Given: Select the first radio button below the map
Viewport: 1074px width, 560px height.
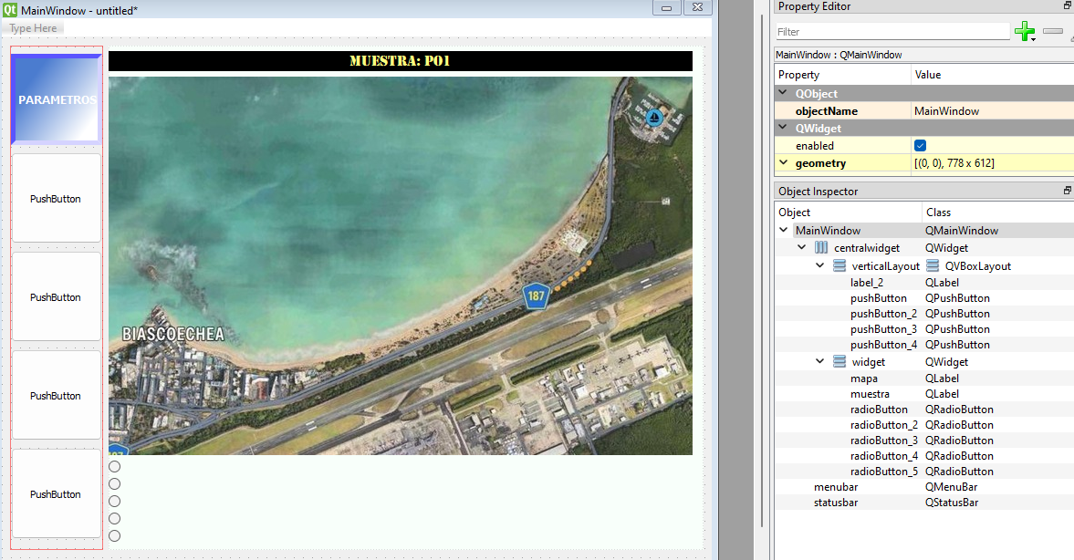Looking at the screenshot, I should pyautogui.click(x=115, y=467).
